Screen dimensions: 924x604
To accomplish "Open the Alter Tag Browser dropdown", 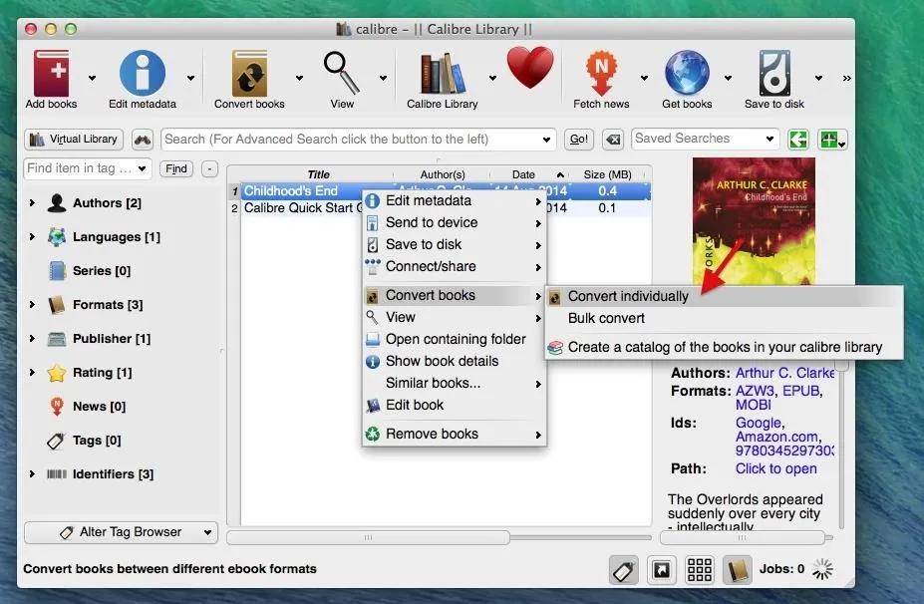I will click(121, 532).
